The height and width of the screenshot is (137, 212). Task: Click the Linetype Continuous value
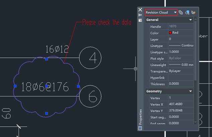(180, 45)
